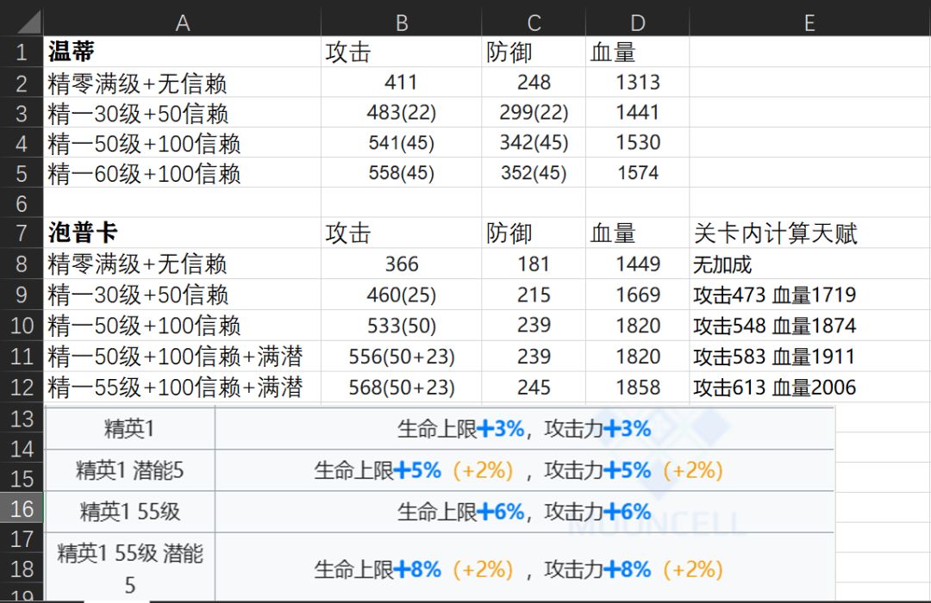Select column C header

534,22
